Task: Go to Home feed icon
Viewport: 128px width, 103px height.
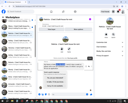Action: click(51, 12)
